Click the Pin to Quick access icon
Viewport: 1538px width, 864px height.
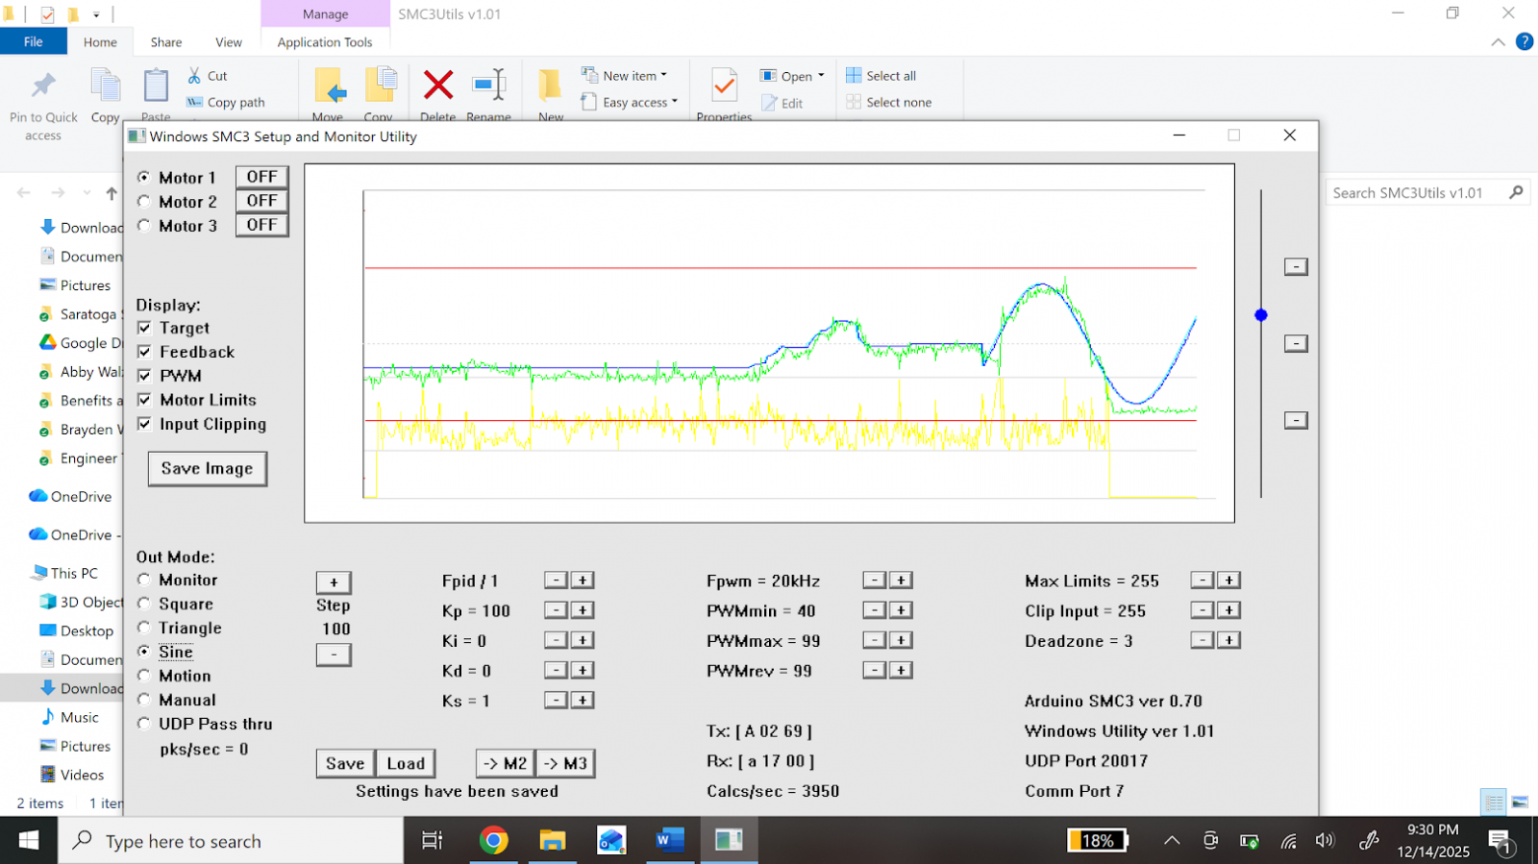pyautogui.click(x=43, y=86)
